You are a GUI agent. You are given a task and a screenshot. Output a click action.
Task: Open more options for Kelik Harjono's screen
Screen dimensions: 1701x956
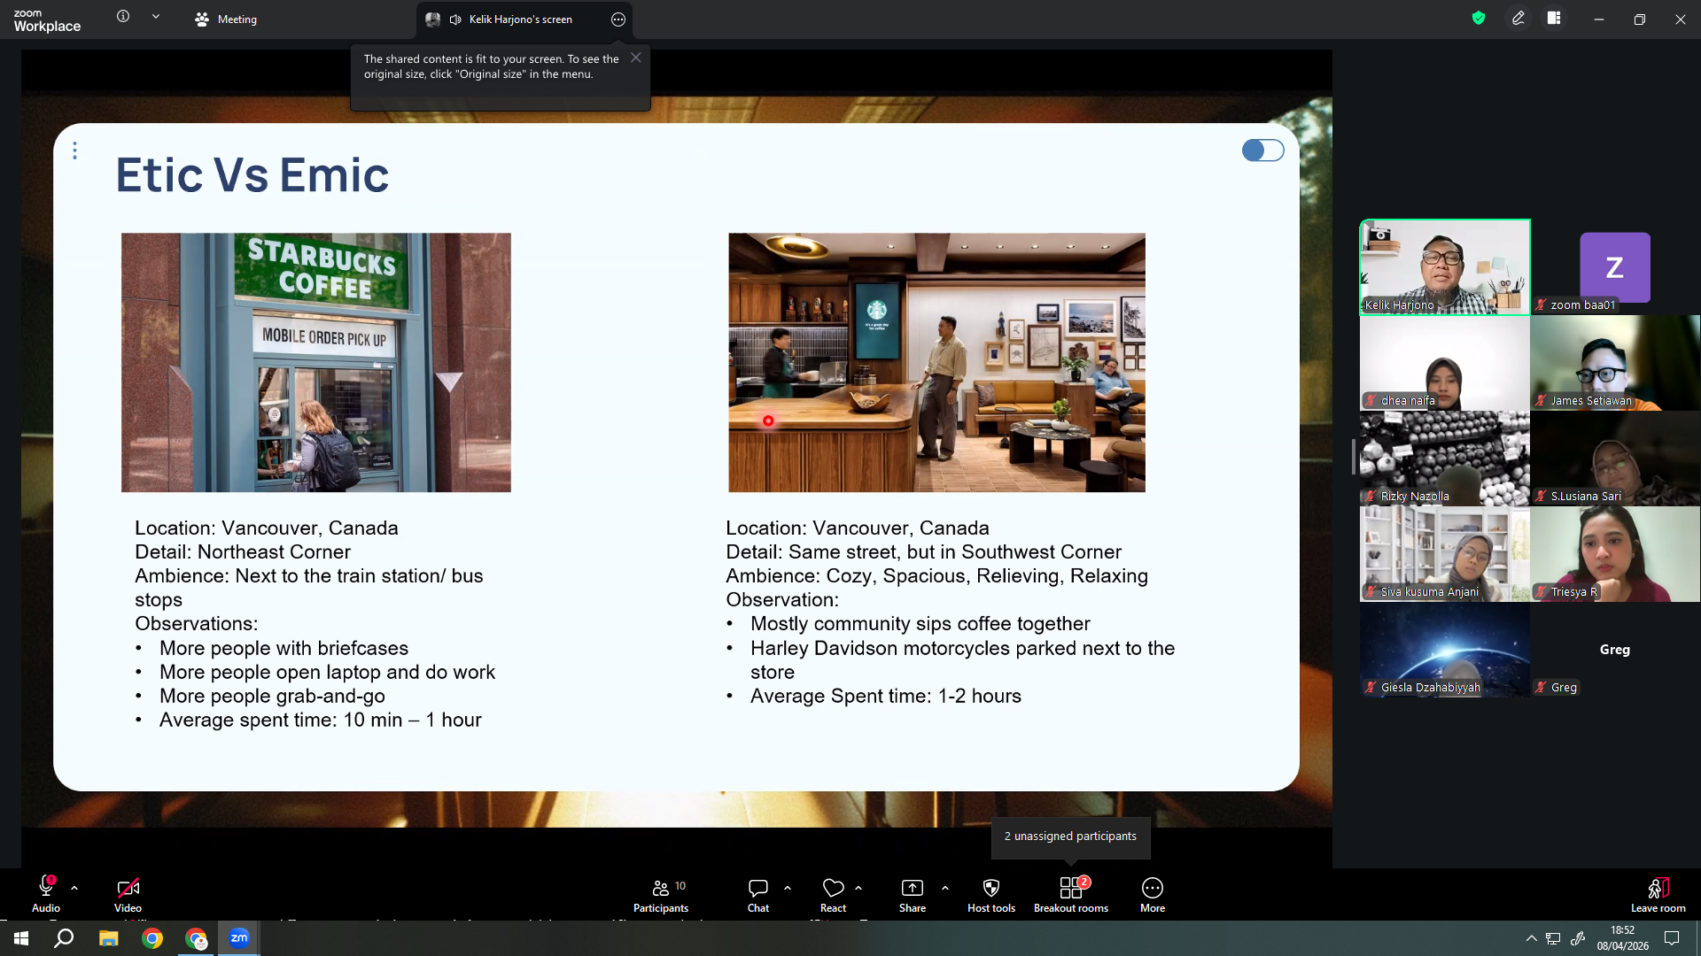tap(618, 19)
